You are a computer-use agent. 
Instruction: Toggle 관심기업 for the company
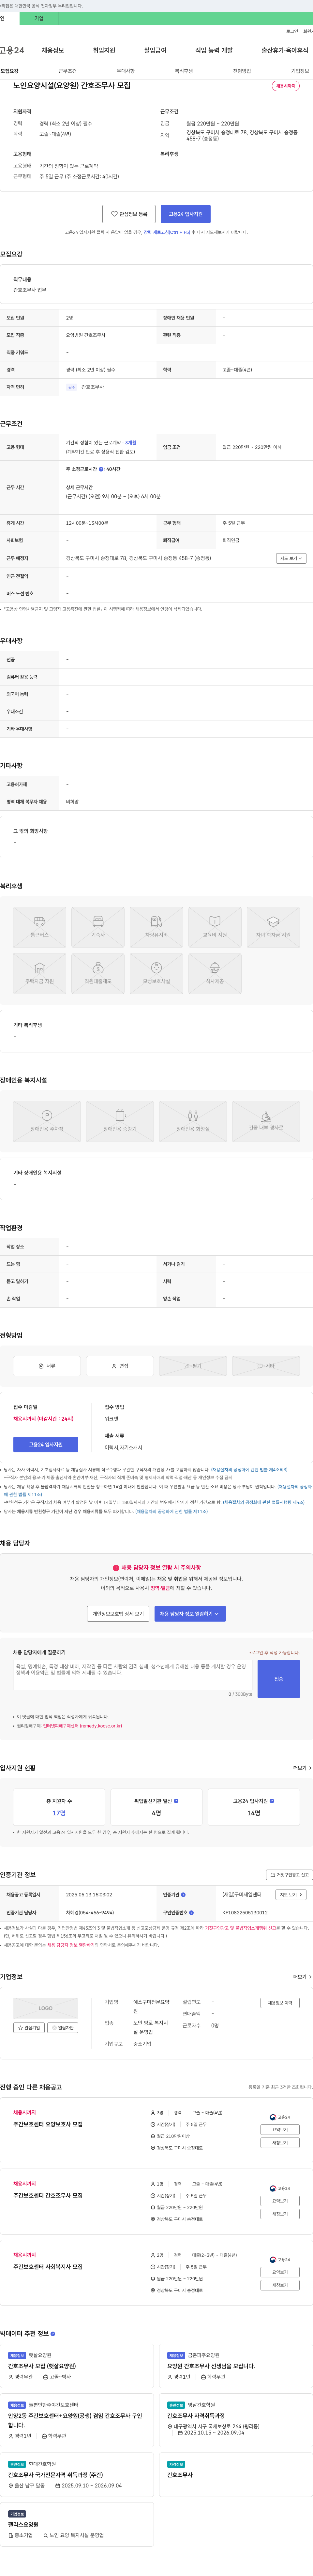(x=29, y=2028)
